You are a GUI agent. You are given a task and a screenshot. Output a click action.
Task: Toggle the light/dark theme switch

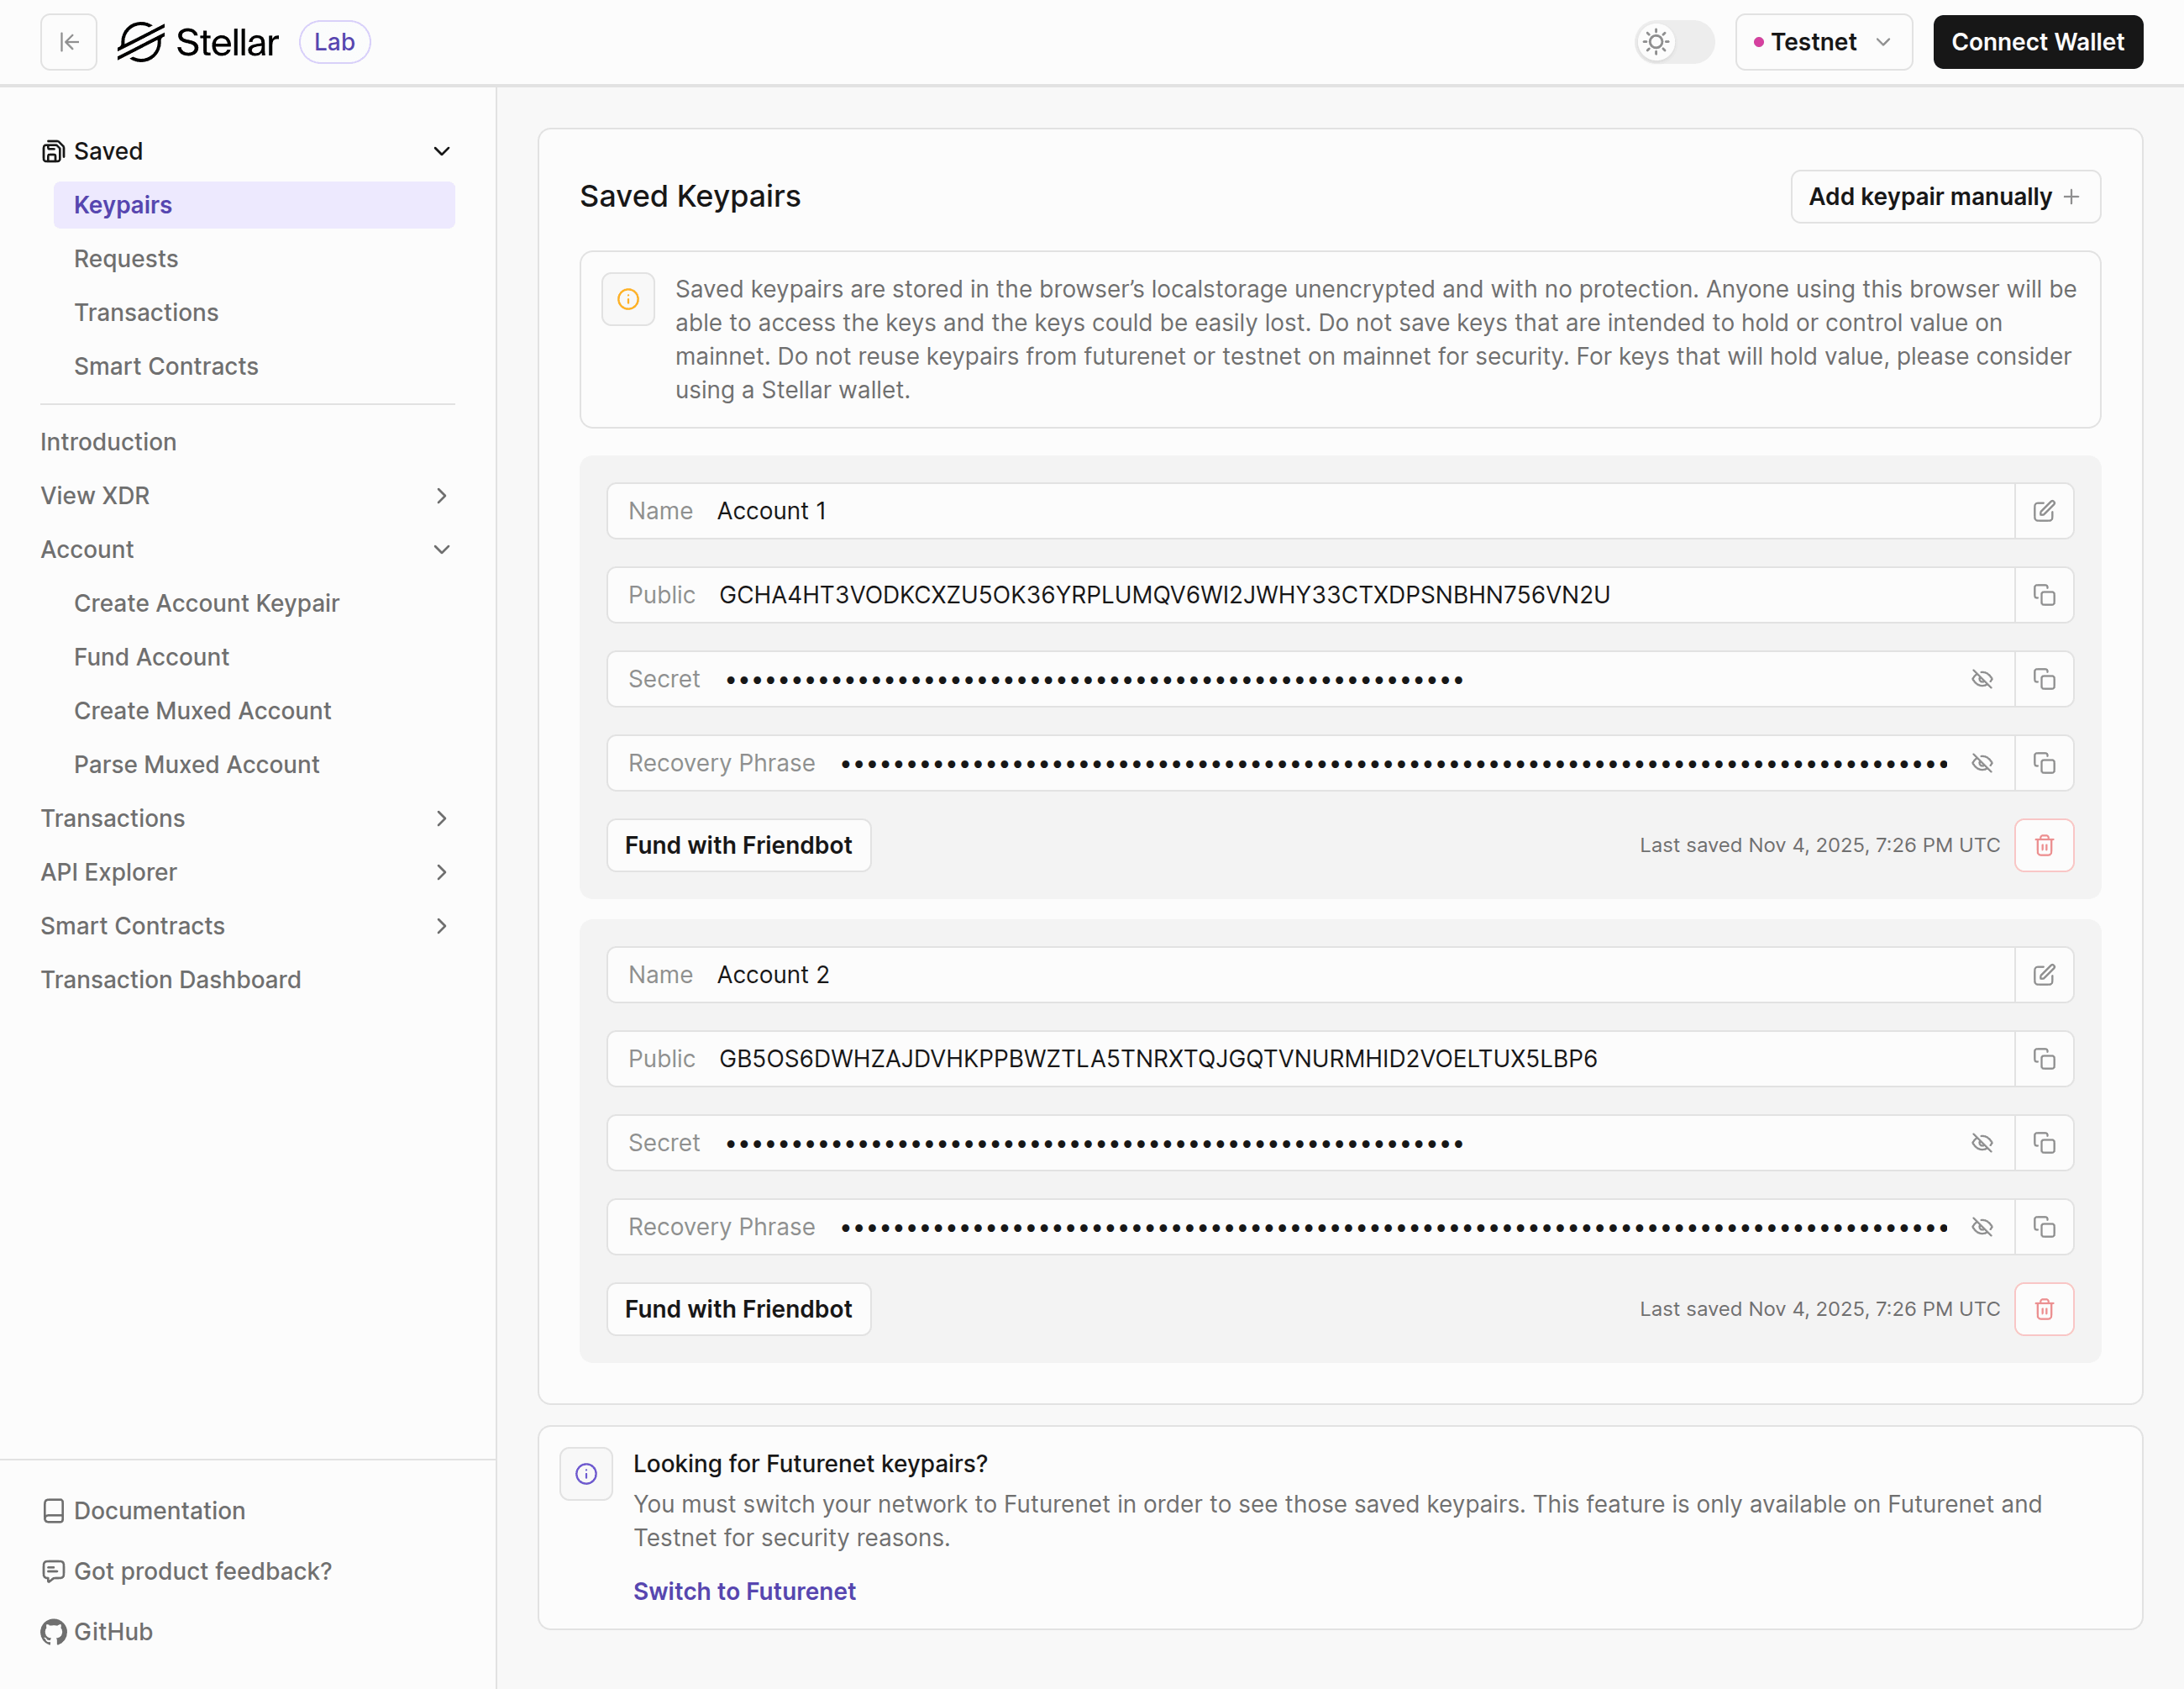(x=1674, y=42)
